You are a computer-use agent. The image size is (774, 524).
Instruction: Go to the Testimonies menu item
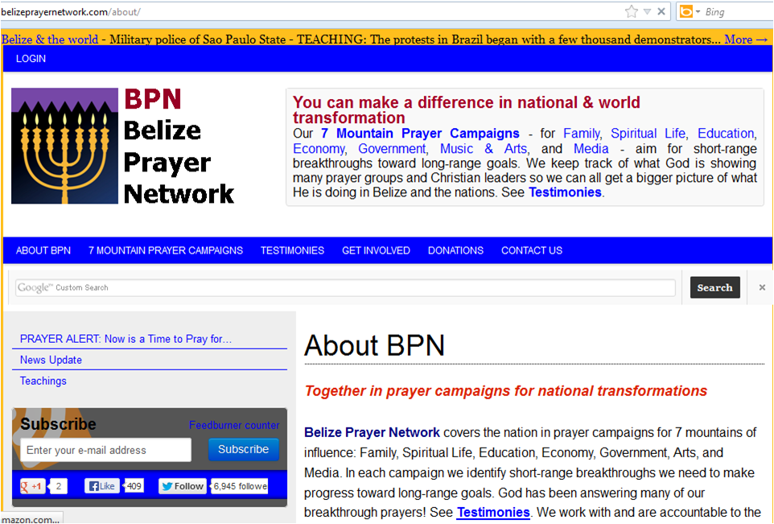click(x=292, y=250)
